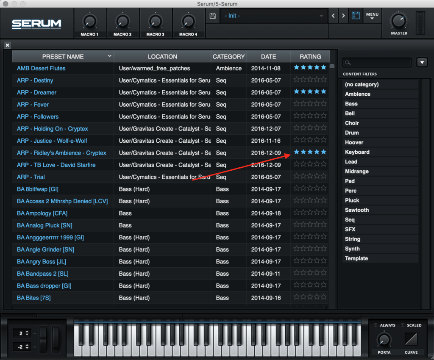
Task: Click the Macro 4 knob
Action: tap(188, 22)
